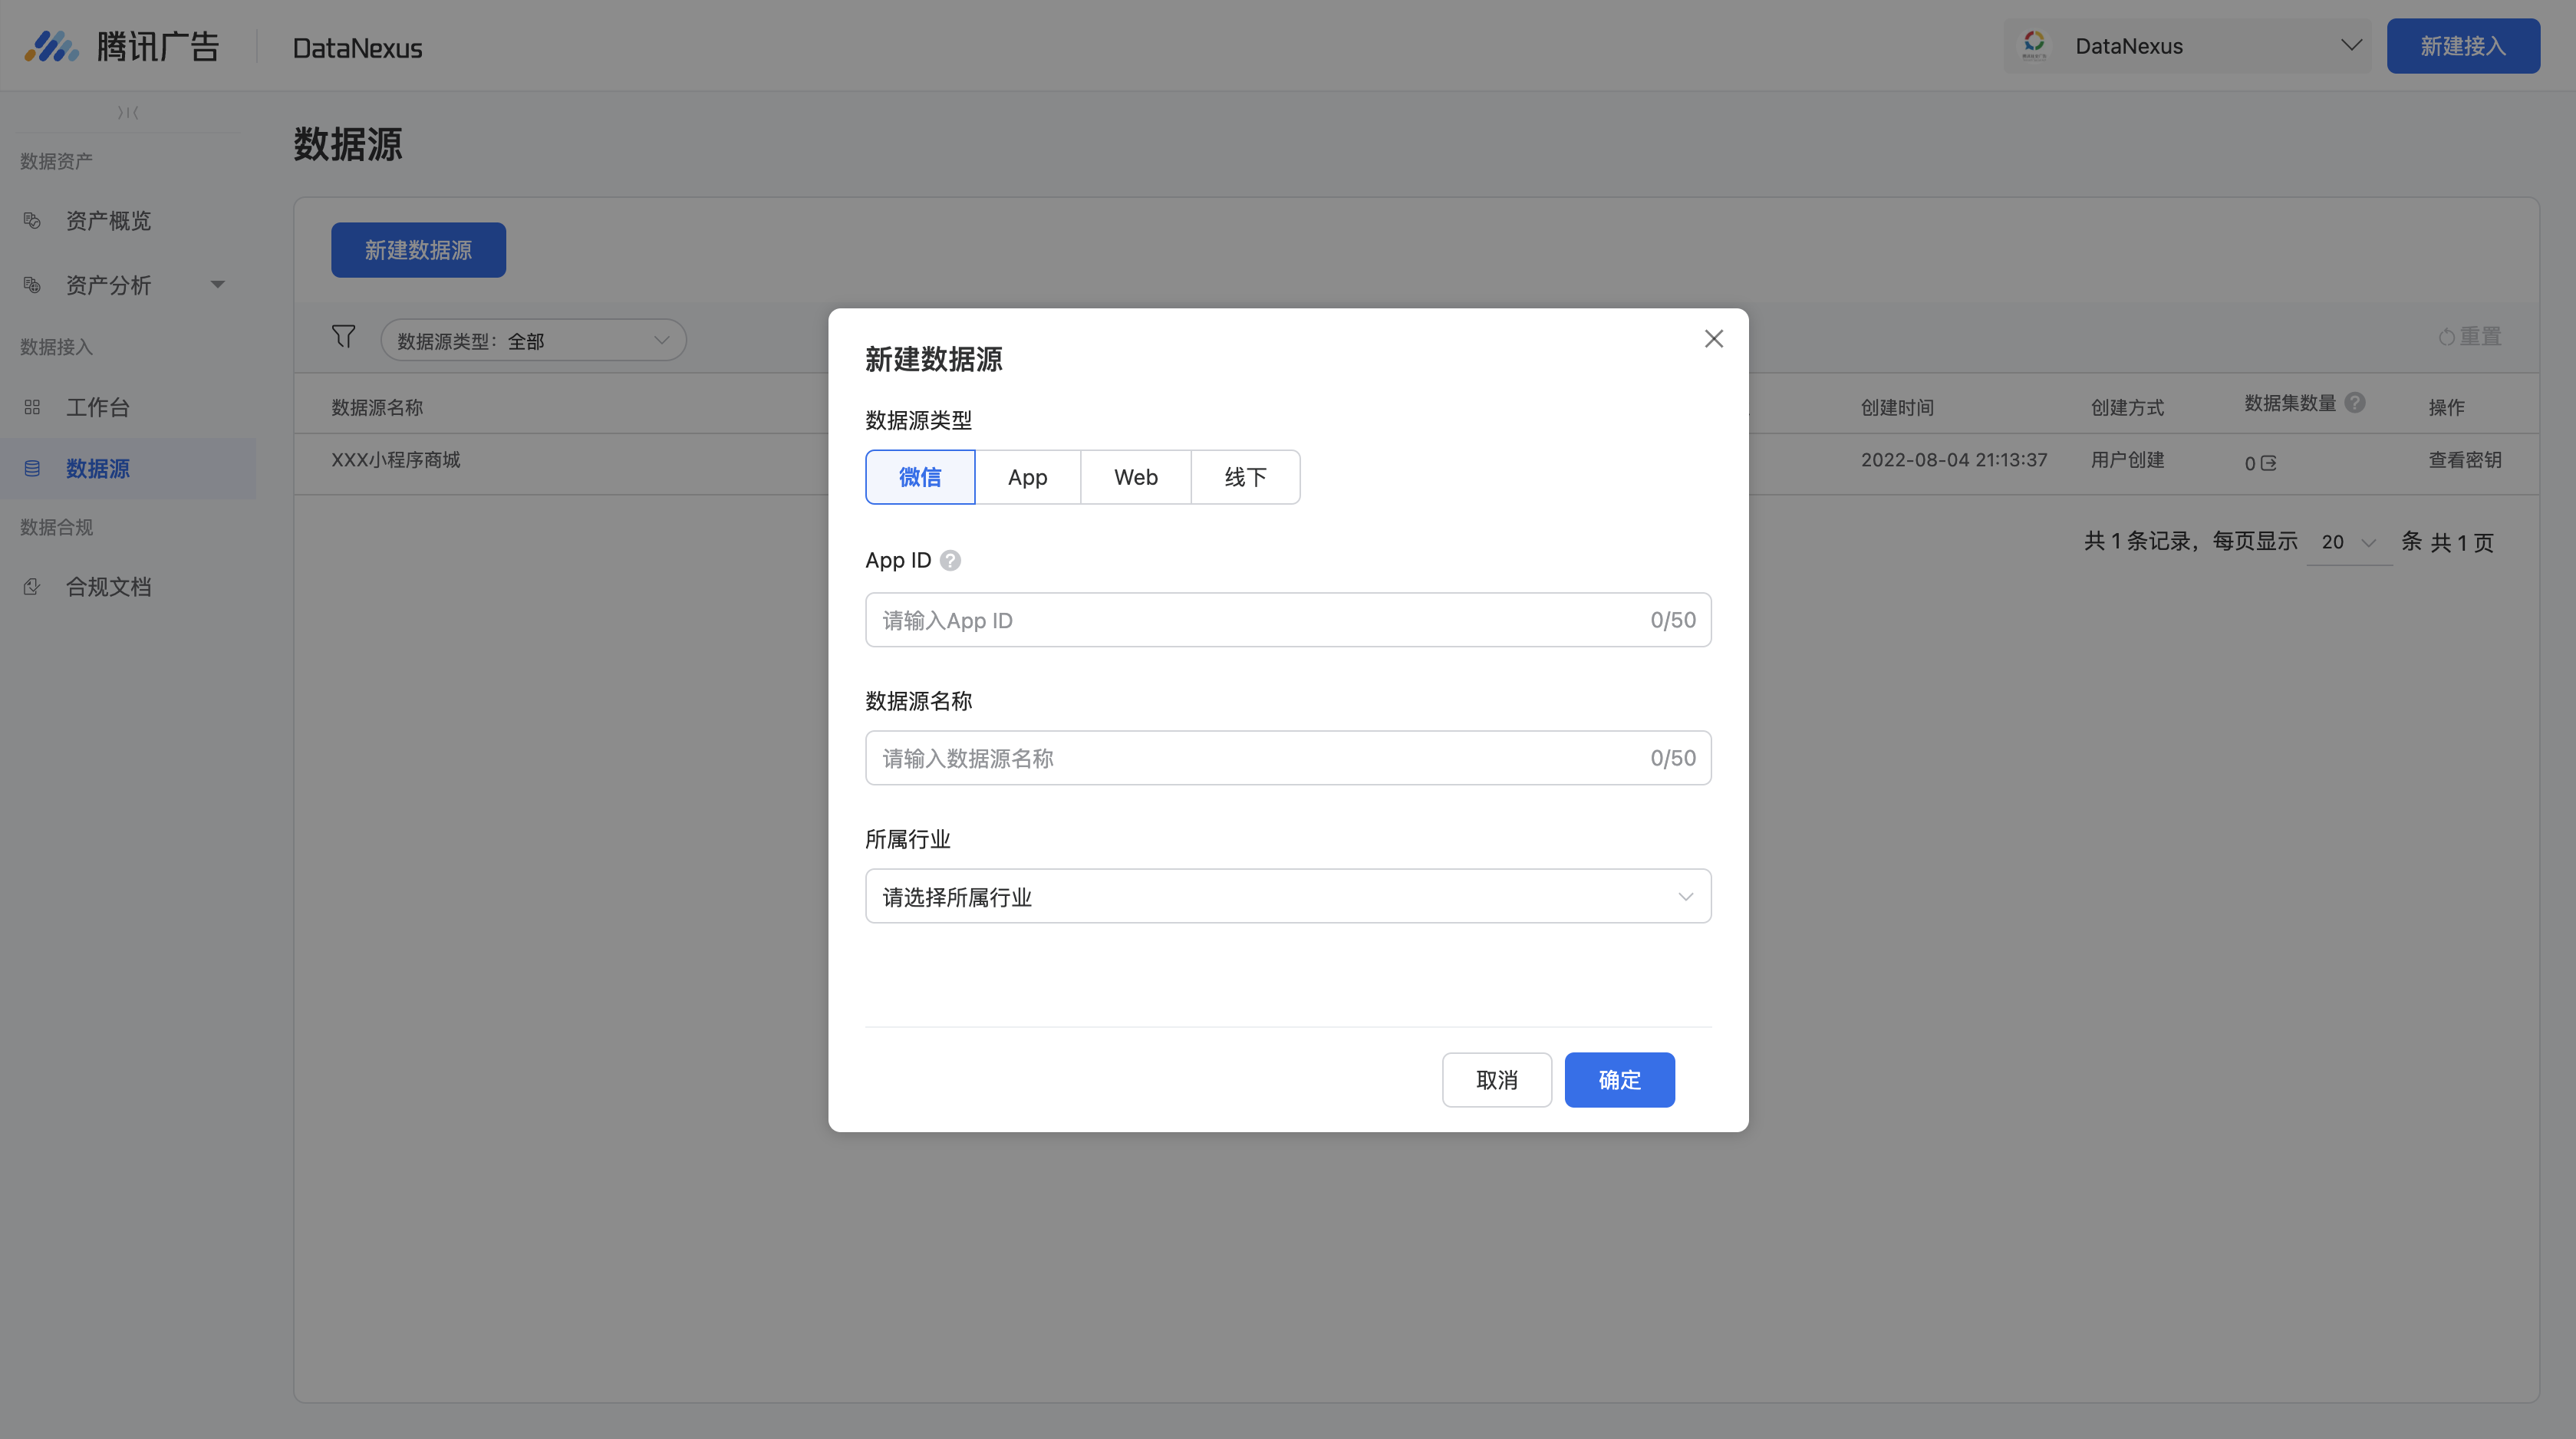2576x1439 pixels.
Task: Click the filter funnel icon
Action: 343,337
